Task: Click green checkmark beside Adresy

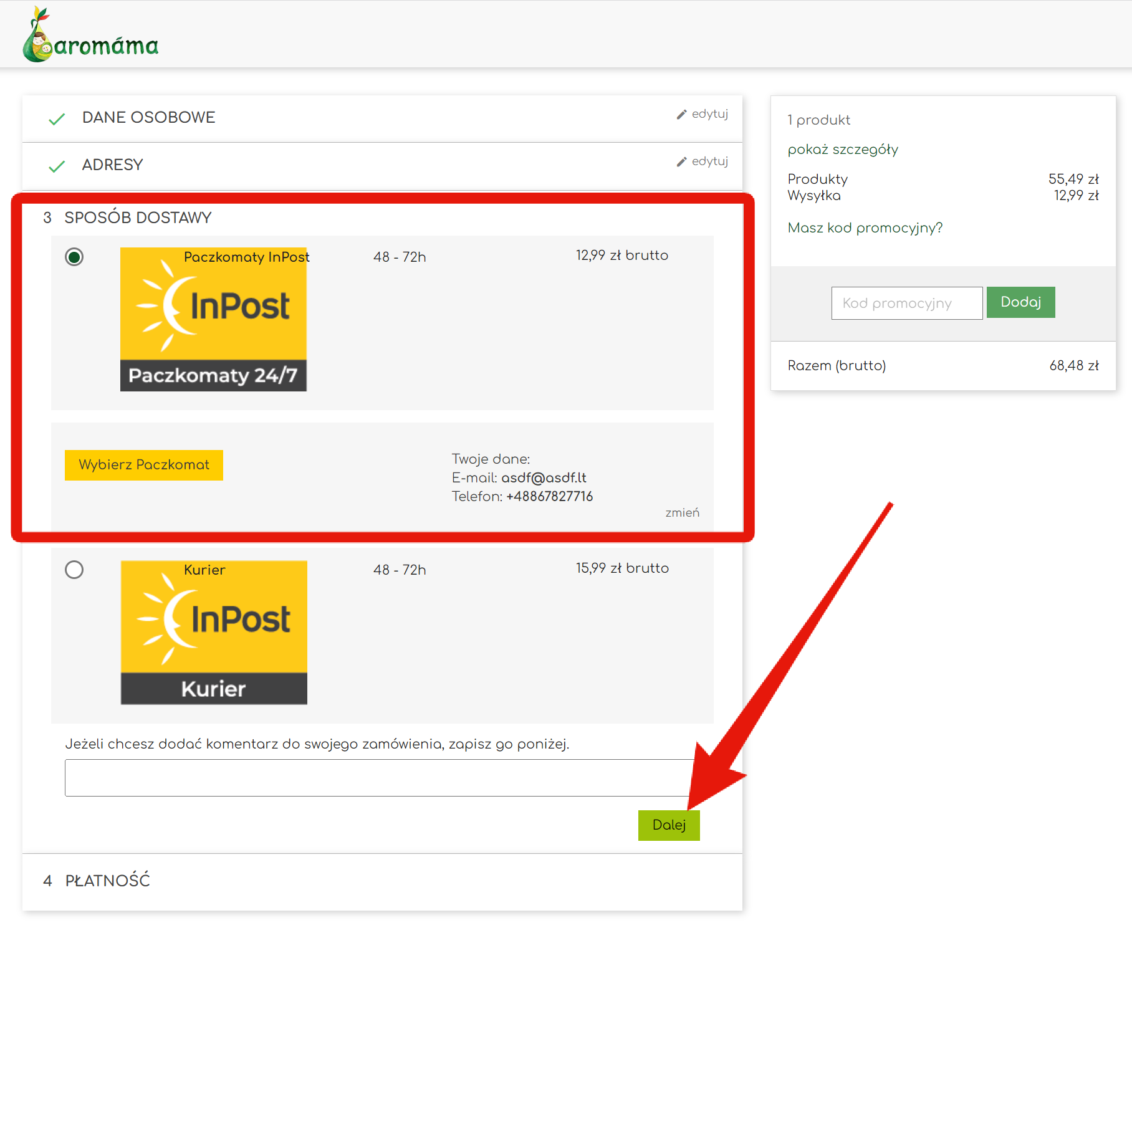Action: (x=57, y=166)
